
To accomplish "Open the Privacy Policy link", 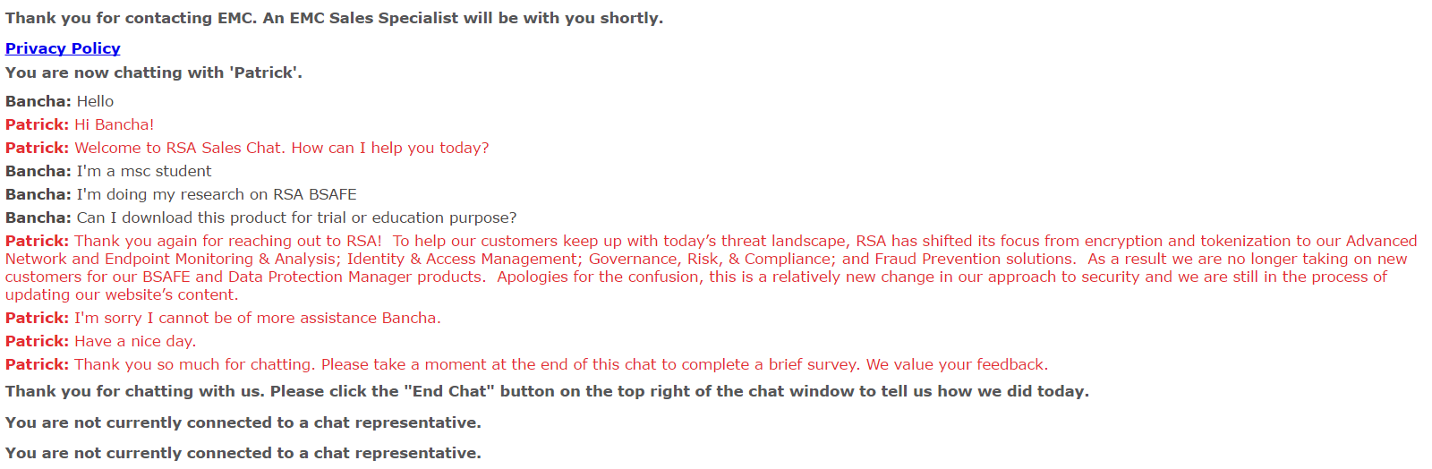I will pyautogui.click(x=63, y=48).
